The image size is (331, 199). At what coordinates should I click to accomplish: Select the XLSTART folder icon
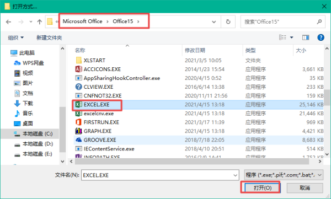coord(78,60)
